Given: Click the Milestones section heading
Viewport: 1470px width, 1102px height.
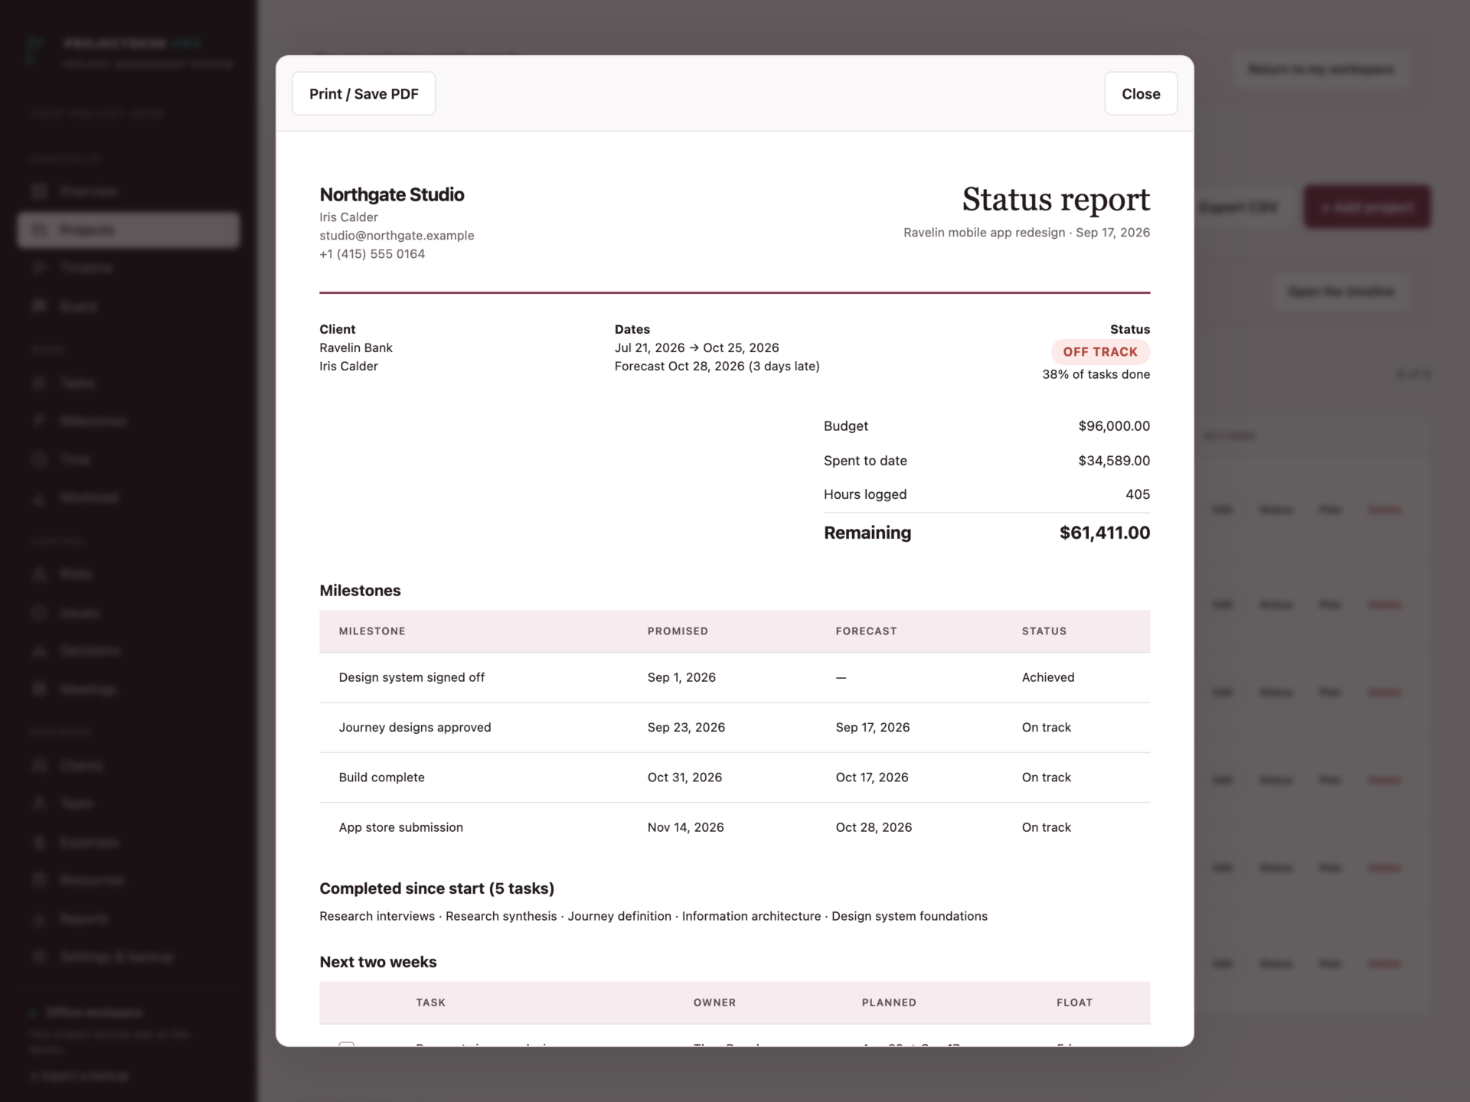Looking at the screenshot, I should 360,591.
